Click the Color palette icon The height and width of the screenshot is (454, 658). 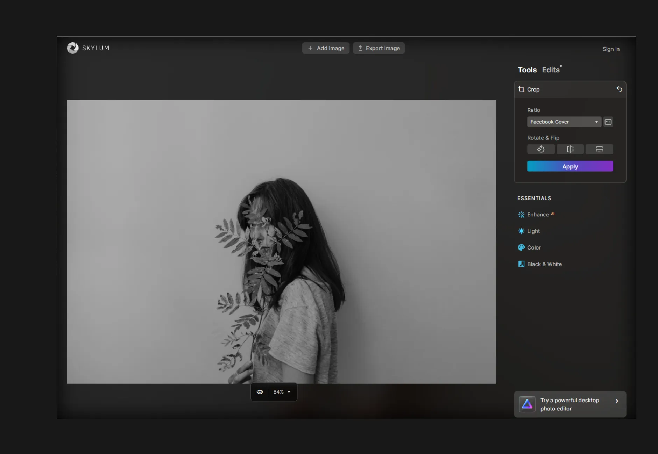click(521, 247)
